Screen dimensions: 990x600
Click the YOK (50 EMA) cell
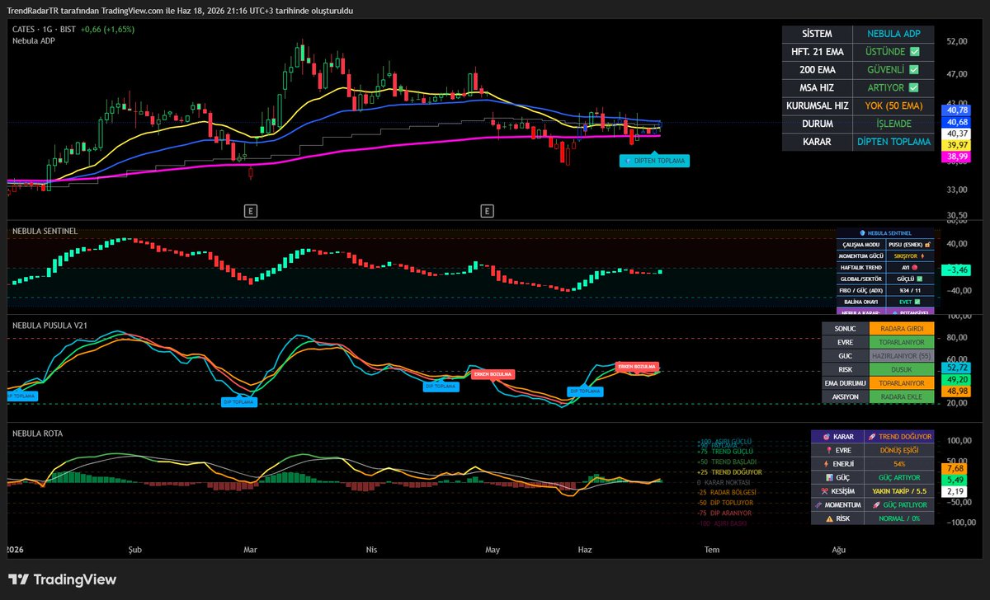(x=893, y=105)
